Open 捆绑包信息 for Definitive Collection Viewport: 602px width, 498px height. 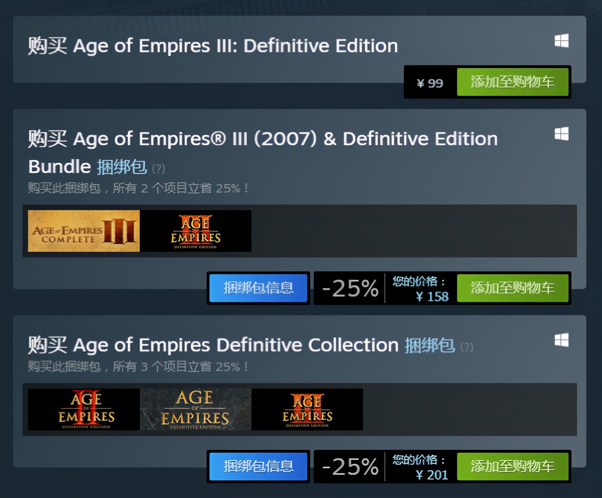[258, 466]
